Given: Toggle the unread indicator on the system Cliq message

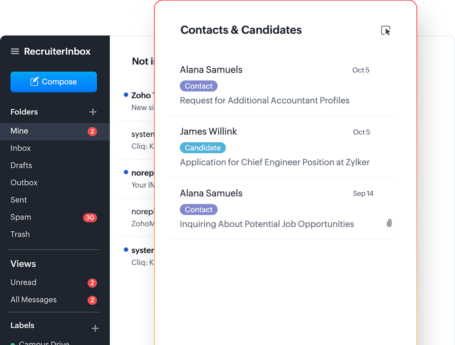Looking at the screenshot, I should click(x=126, y=250).
